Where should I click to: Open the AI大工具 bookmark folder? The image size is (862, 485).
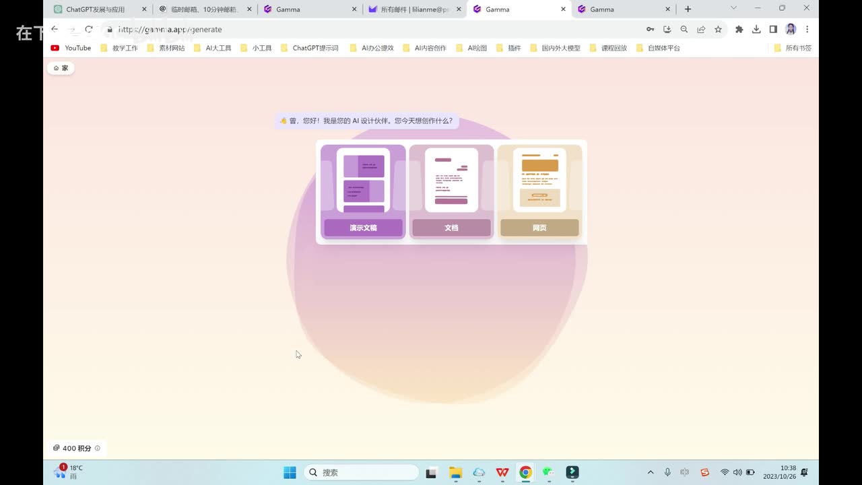click(213, 48)
